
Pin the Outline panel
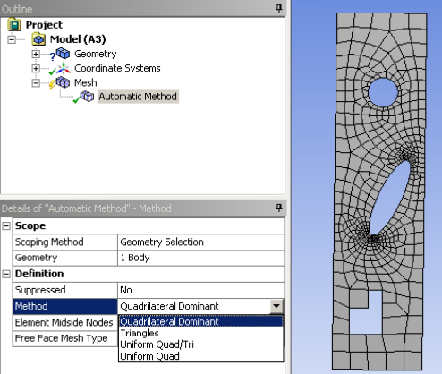click(x=279, y=8)
